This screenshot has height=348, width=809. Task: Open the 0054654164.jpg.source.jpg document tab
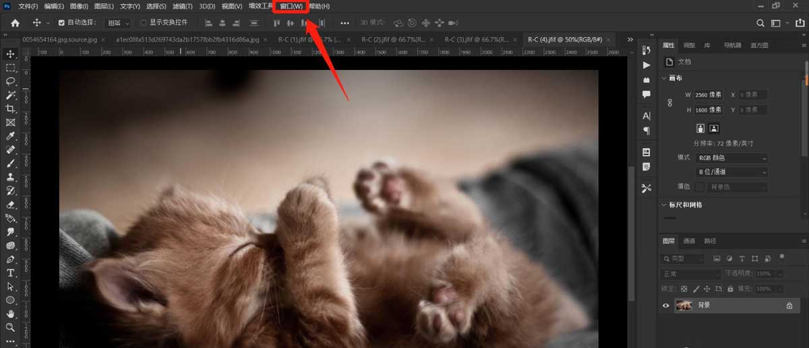[x=59, y=39]
